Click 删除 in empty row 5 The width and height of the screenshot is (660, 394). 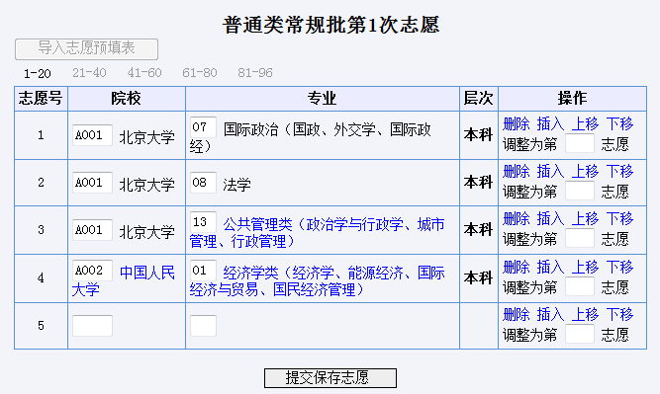[x=517, y=315]
